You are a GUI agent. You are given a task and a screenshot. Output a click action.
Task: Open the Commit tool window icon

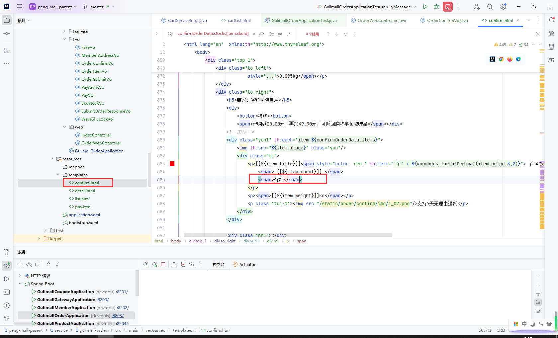(7, 34)
